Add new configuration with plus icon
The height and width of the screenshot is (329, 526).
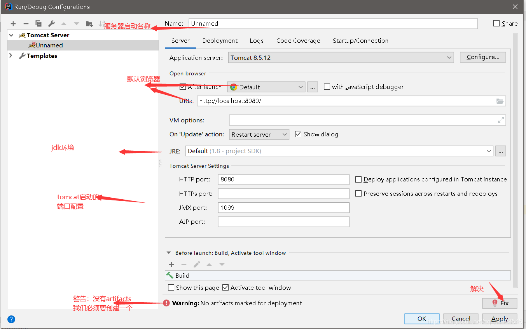[x=13, y=24]
